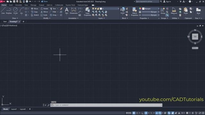Switch to the Express Tools tab

(70, 5)
